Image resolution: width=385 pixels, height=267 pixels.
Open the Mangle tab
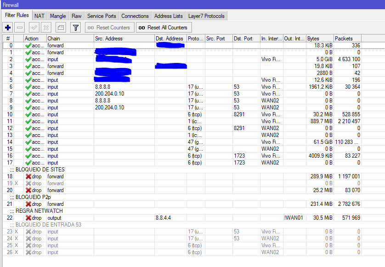pyautogui.click(x=58, y=16)
